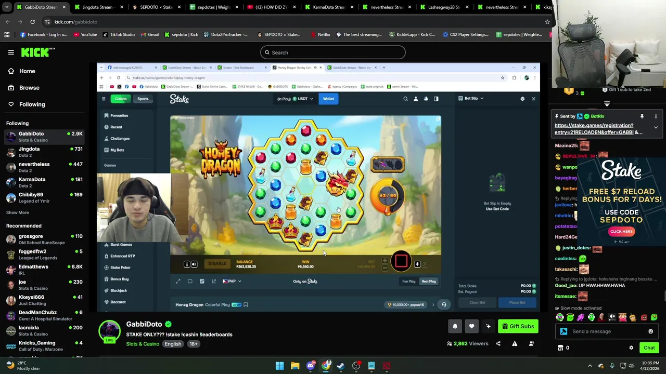Switch to the Jingdota Stream tab
The image size is (666, 374).
[98, 7]
